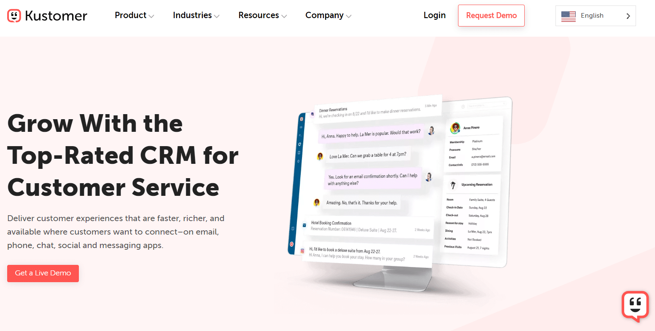Open the Kustomer chat widget
The image size is (655, 331).
(x=635, y=306)
